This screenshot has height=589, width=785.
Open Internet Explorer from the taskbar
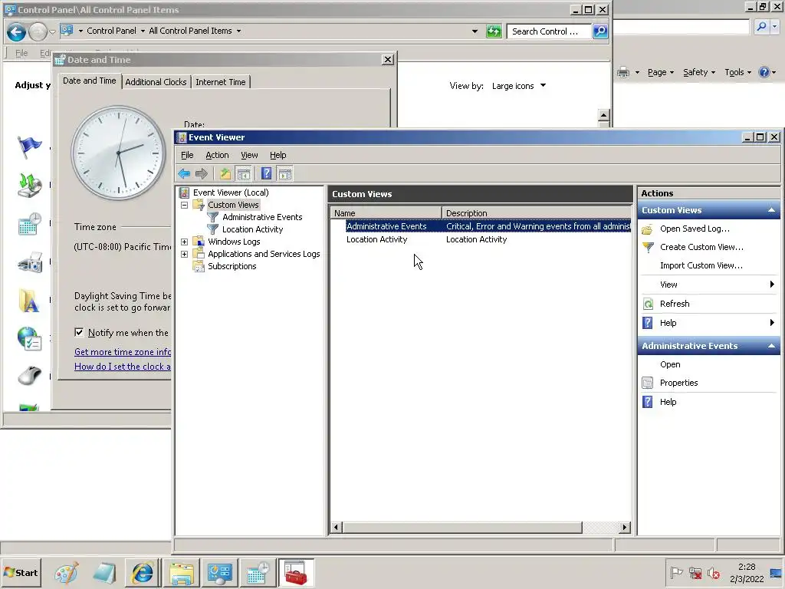pos(143,573)
